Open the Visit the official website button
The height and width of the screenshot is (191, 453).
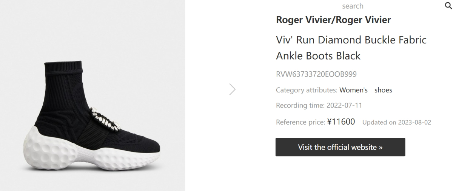click(x=340, y=147)
